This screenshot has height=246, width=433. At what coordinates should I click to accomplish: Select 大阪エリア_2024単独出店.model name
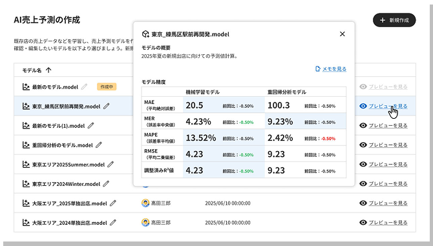[x=70, y=223]
